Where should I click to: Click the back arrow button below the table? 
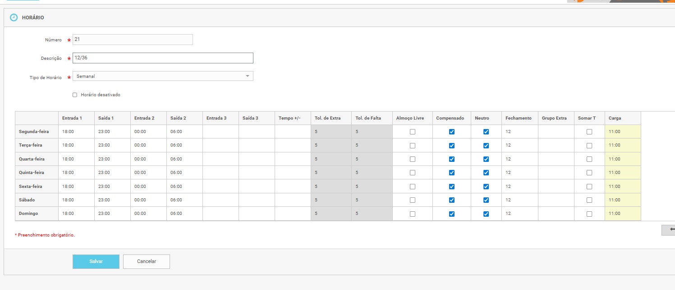coord(670,230)
